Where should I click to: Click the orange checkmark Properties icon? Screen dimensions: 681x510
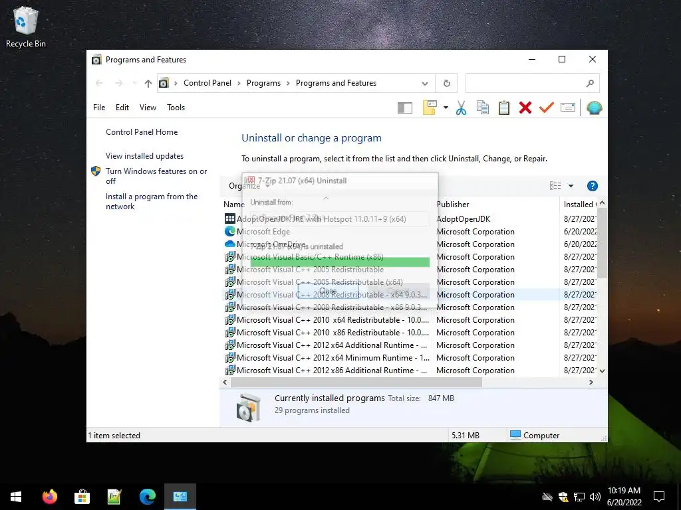point(547,107)
